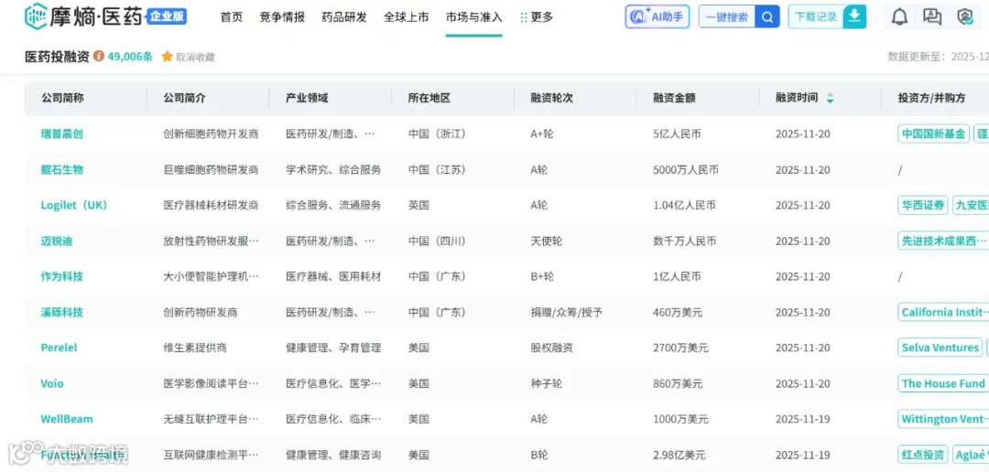
Task: Click the 融资金额 column header
Action: (674, 98)
